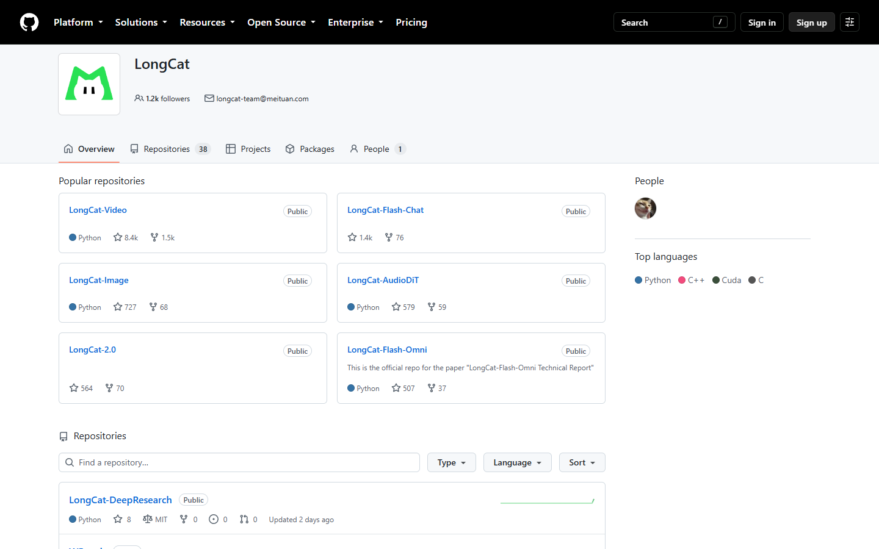Click the fork icon on LongCat-Flash-Chat card
879x549 pixels.
[x=389, y=237]
